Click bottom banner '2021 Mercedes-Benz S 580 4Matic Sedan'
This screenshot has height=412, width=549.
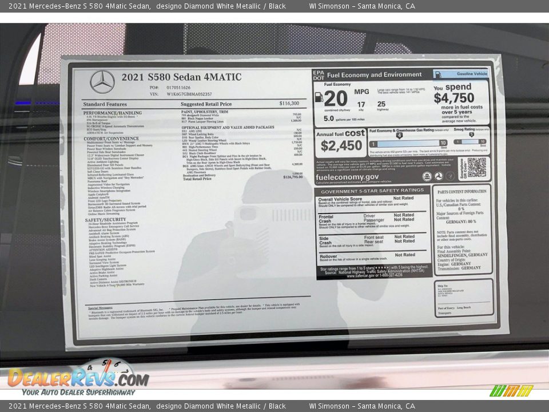(79, 406)
